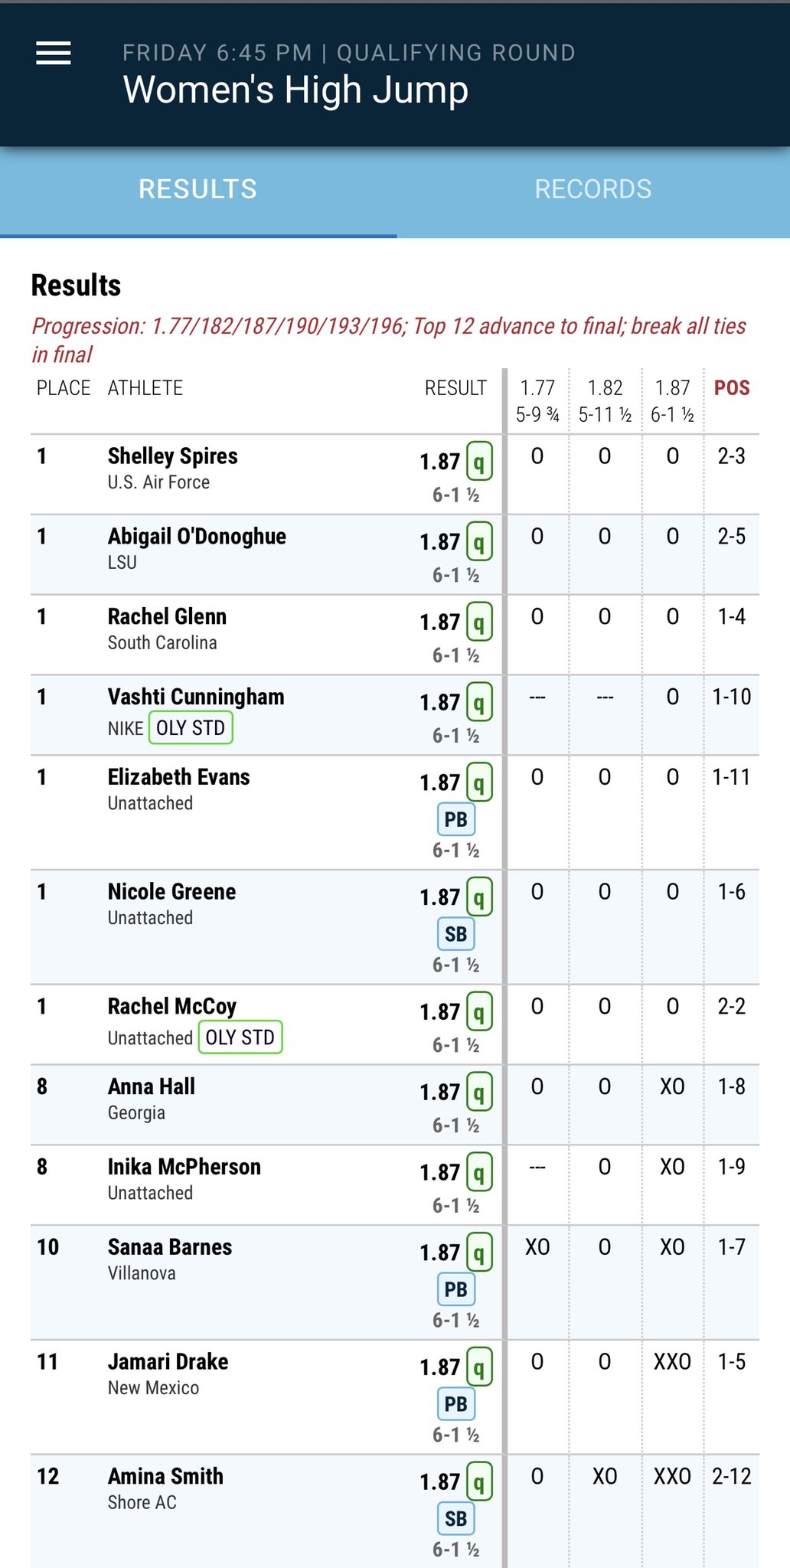790x1568 pixels.
Task: Click Rachel Glenn's athlete name
Action: pos(167,616)
